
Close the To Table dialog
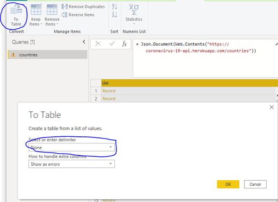click(271, 107)
